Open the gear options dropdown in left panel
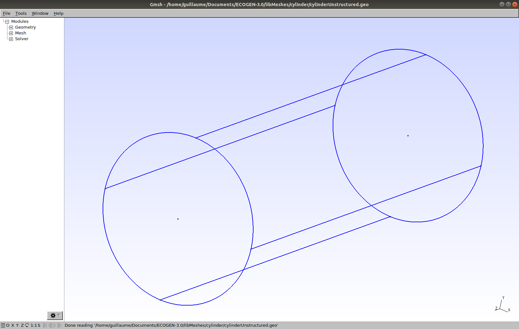The image size is (519, 329). 55,315
